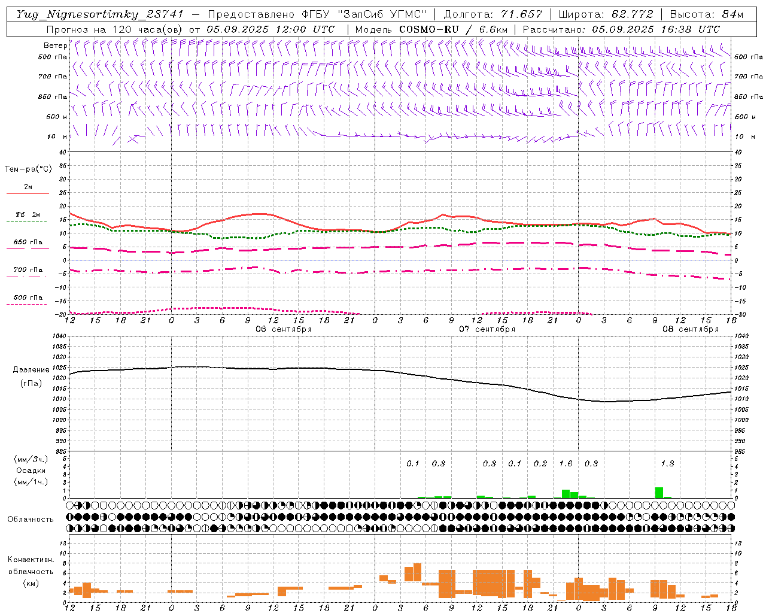This screenshot has height=613, width=766.
Task: Click the longitude value Долгота: 71.657
Action: [x=493, y=14]
